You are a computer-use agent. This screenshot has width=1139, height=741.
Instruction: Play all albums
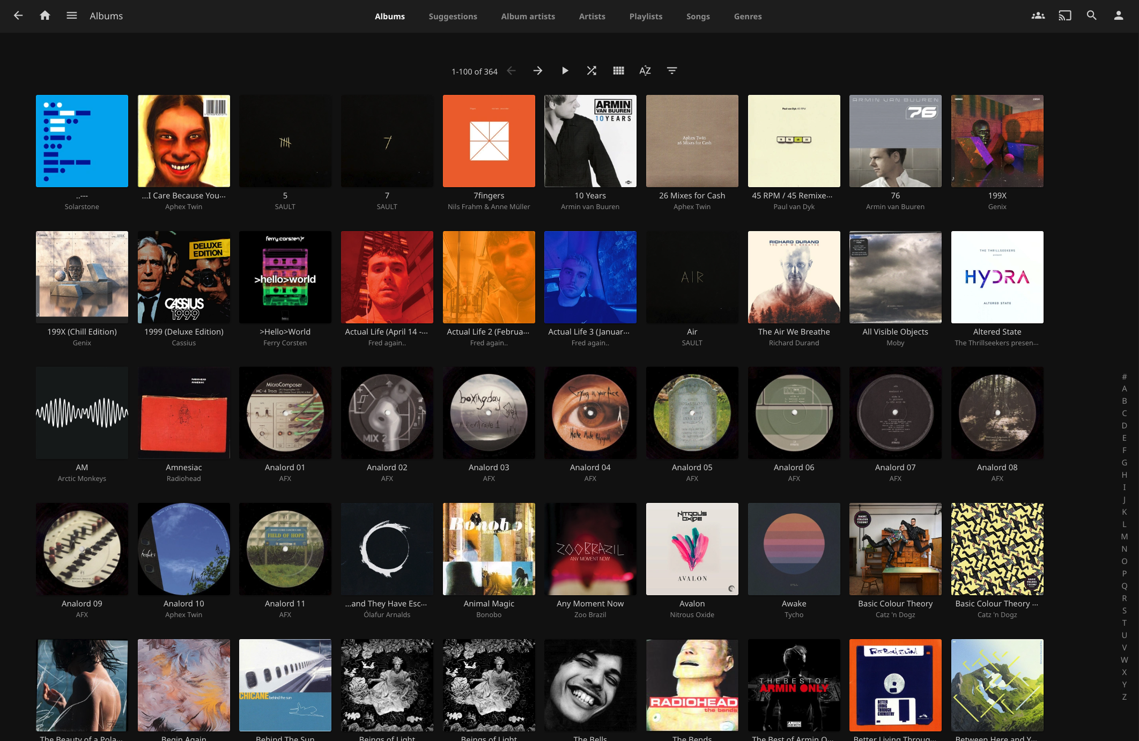(x=565, y=71)
